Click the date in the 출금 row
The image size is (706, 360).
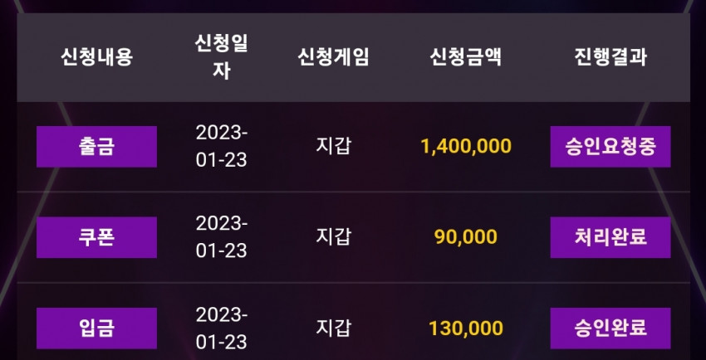(222, 147)
